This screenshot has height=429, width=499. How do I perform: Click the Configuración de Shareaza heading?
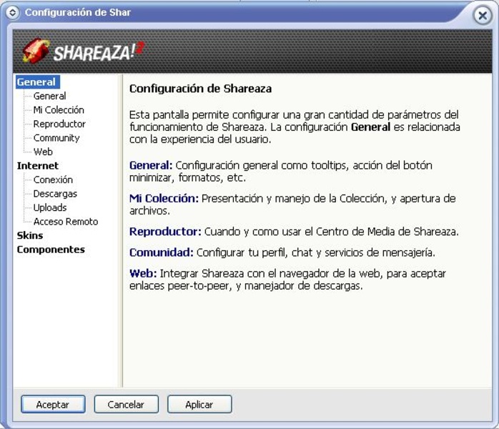click(200, 89)
